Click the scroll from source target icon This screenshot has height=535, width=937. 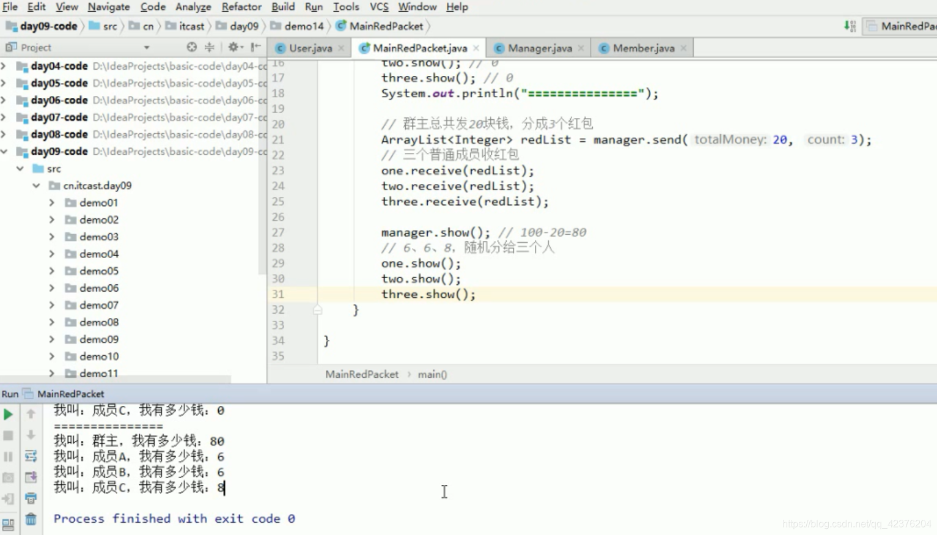192,47
